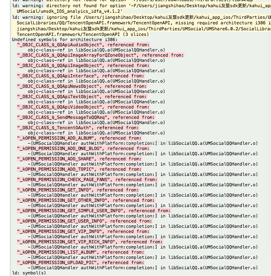Viewport: 271px width, 276px height.
Task: Select 'SocialLibraries/QQ/TencentOpenAPI.framework' warning line
Action: [143, 23]
